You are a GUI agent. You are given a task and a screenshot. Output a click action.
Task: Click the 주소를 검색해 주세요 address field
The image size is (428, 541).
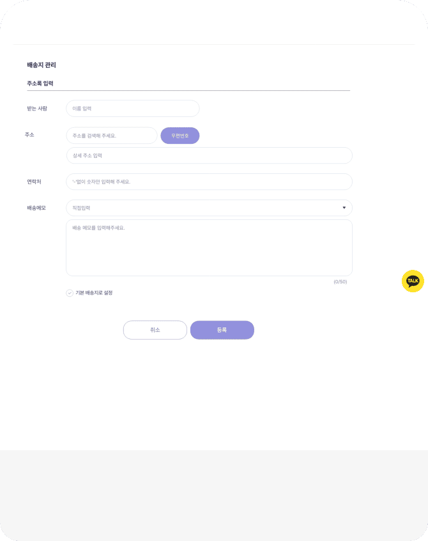pos(112,136)
